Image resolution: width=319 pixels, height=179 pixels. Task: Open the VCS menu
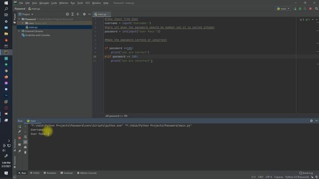click(88, 3)
